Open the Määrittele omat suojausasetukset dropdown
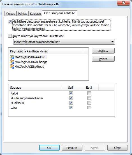 (64, 42)
